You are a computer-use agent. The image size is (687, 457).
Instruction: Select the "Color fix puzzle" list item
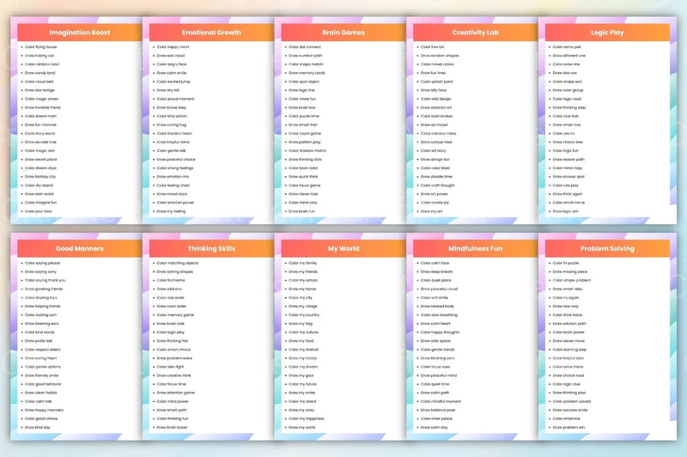[x=566, y=264]
